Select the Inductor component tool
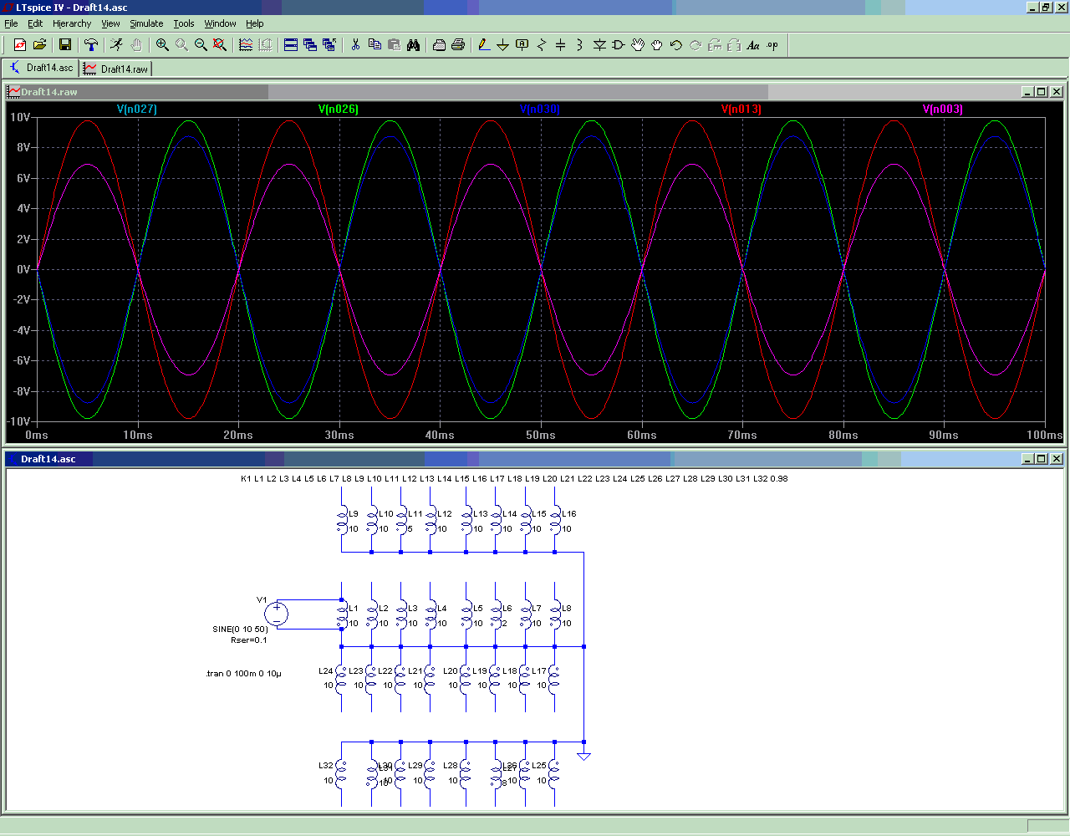The height and width of the screenshot is (836, 1070). pyautogui.click(x=579, y=45)
